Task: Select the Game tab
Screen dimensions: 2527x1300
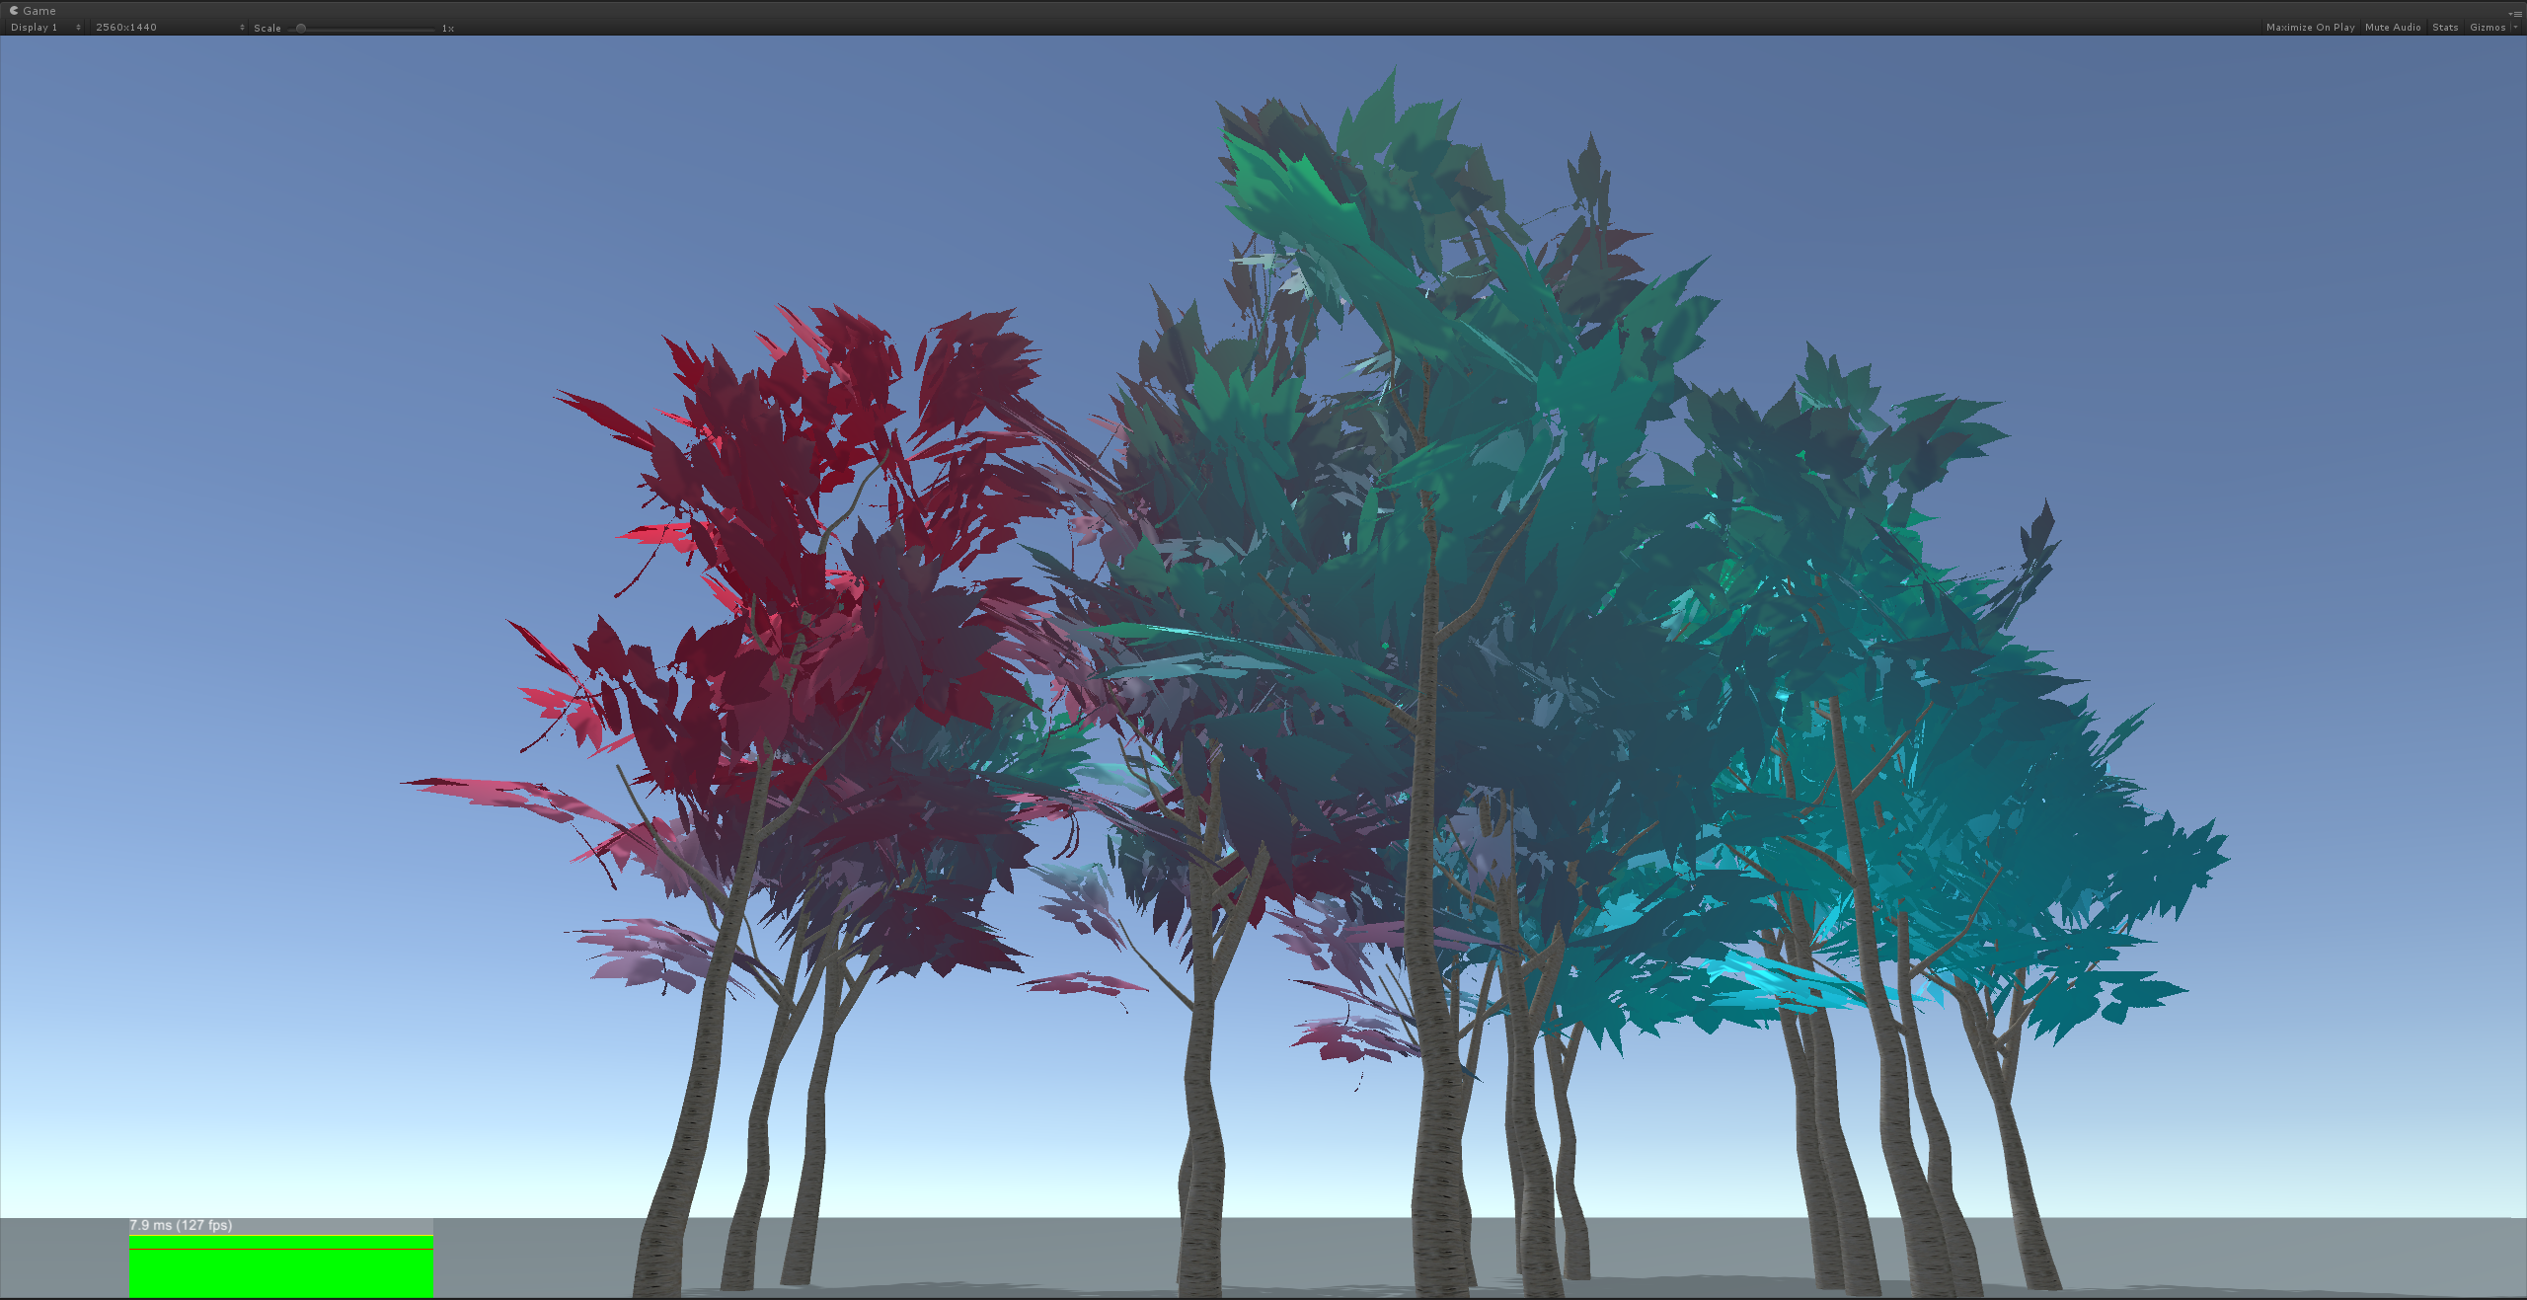Action: point(39,11)
